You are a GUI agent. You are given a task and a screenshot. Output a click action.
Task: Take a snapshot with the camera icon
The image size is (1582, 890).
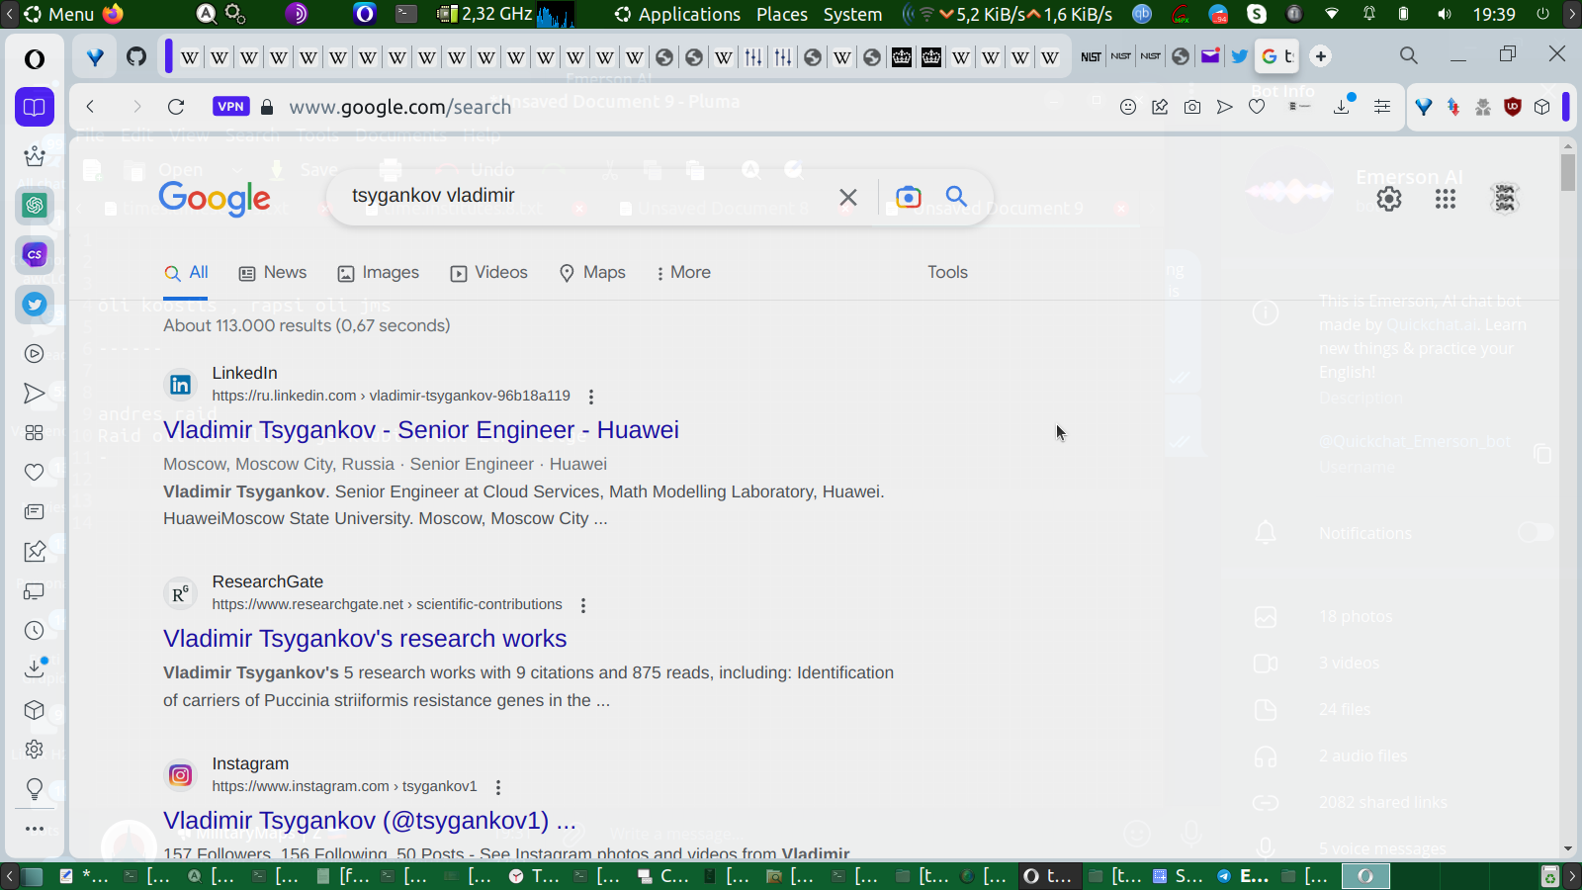click(x=1192, y=107)
